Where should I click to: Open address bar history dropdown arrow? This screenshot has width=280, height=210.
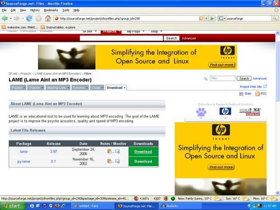(x=206, y=19)
